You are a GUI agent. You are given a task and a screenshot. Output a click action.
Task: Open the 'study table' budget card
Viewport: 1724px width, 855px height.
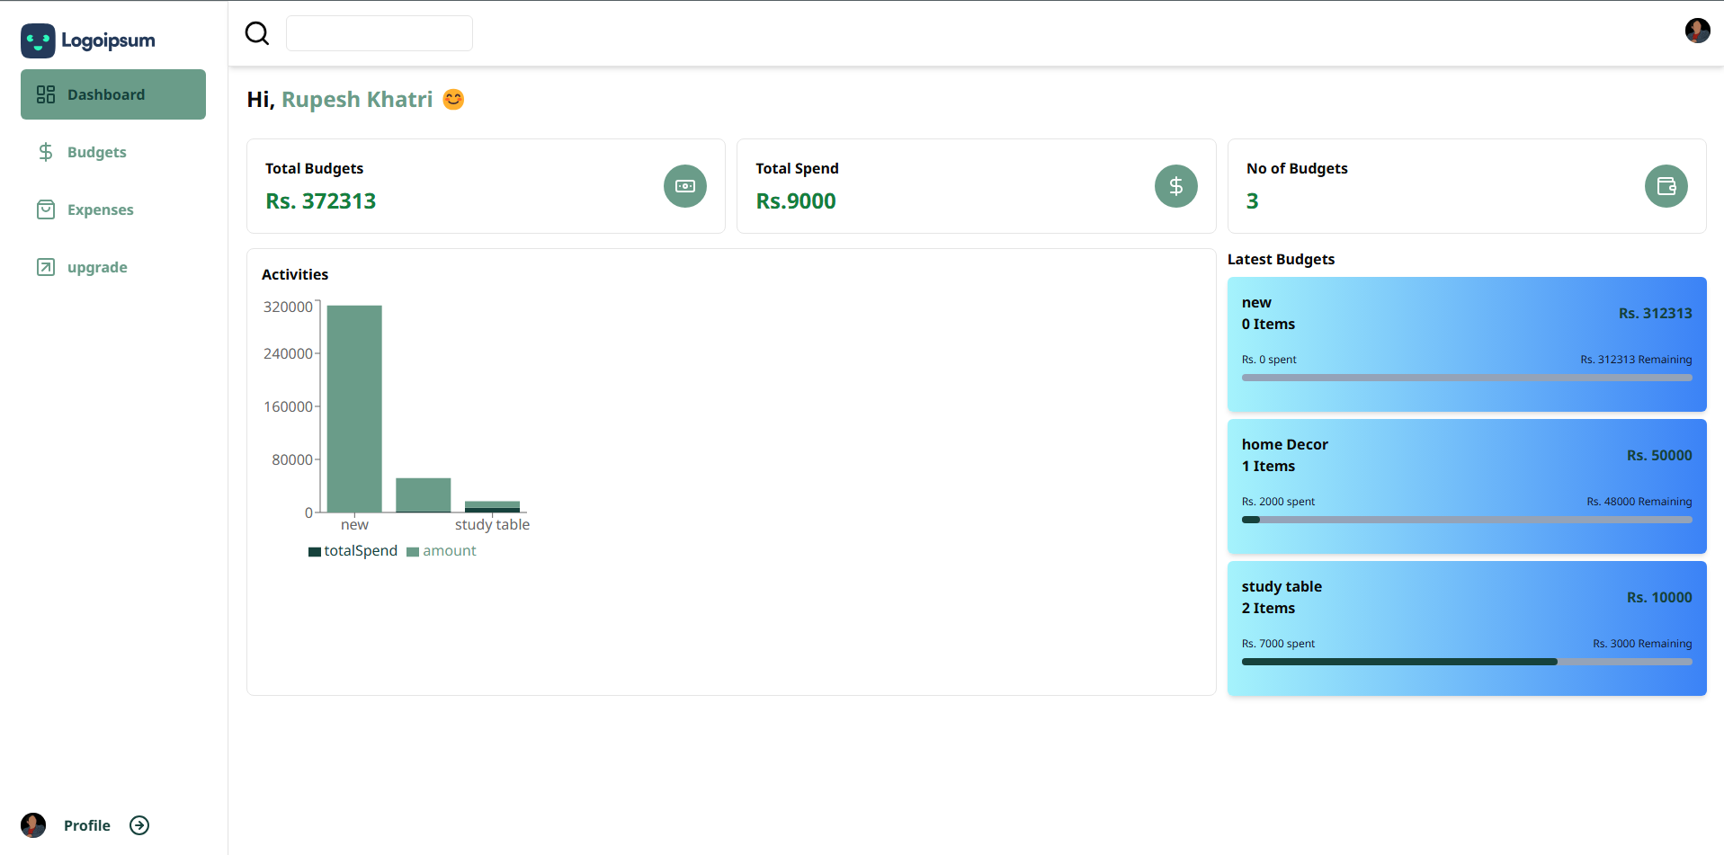point(1467,628)
